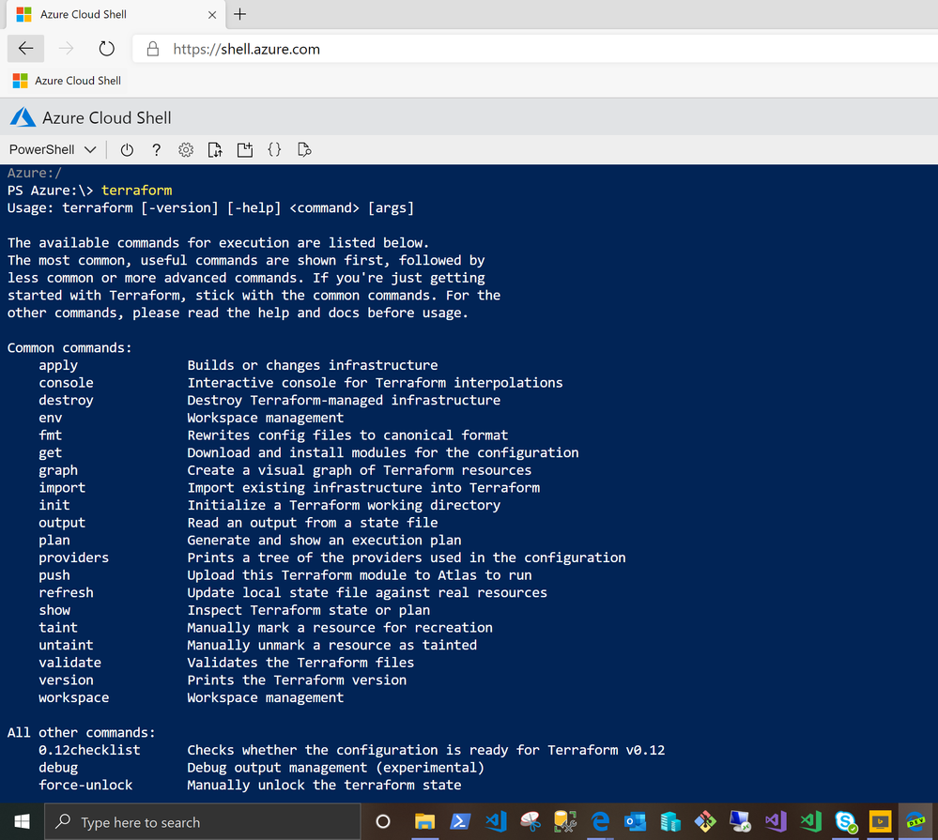Open Outlook from the taskbar
The image size is (938, 840).
[636, 822]
